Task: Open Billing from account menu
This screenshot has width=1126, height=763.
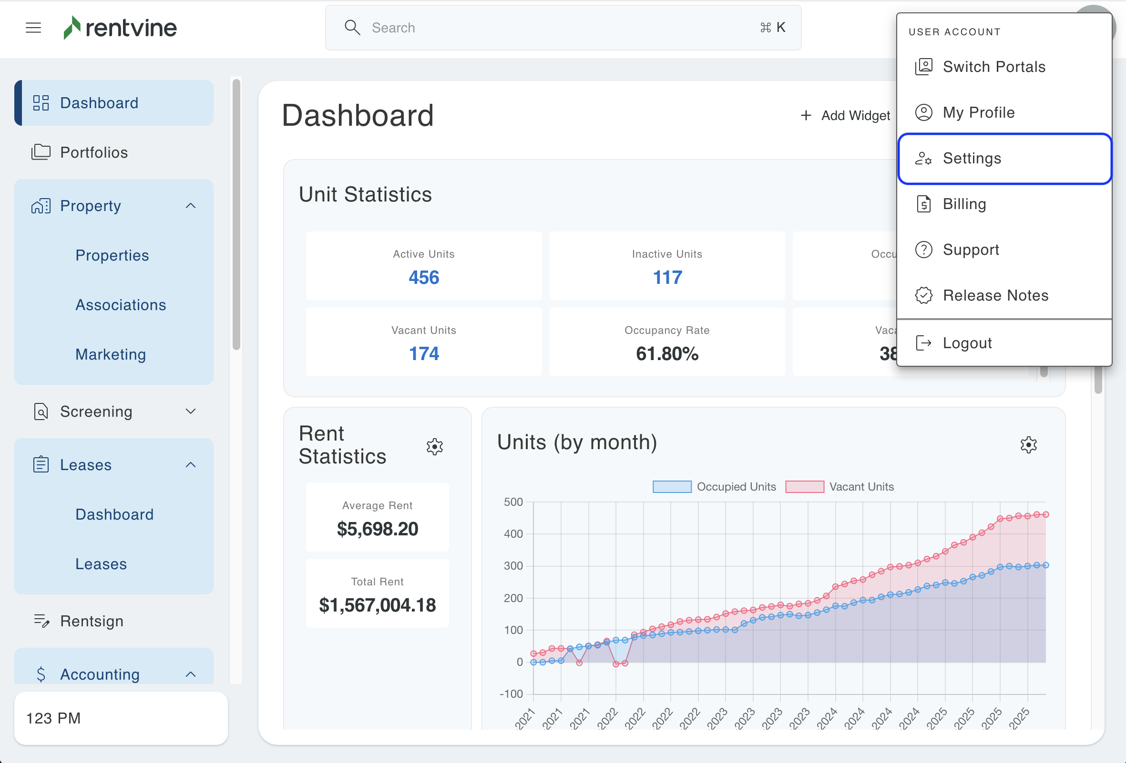Action: point(964,204)
